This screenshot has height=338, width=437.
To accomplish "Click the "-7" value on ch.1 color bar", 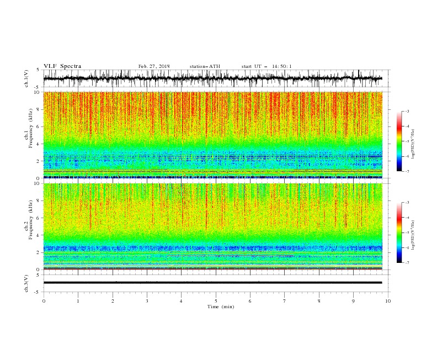I will [407, 171].
